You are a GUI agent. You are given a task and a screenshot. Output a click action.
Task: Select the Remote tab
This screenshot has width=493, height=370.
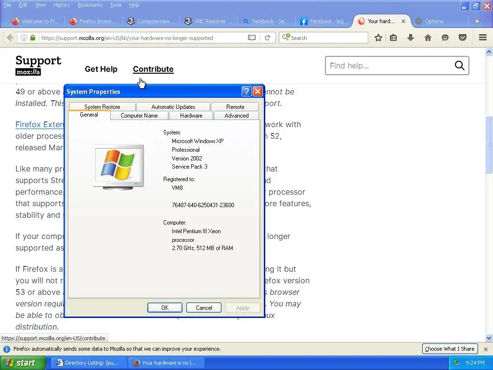point(235,106)
